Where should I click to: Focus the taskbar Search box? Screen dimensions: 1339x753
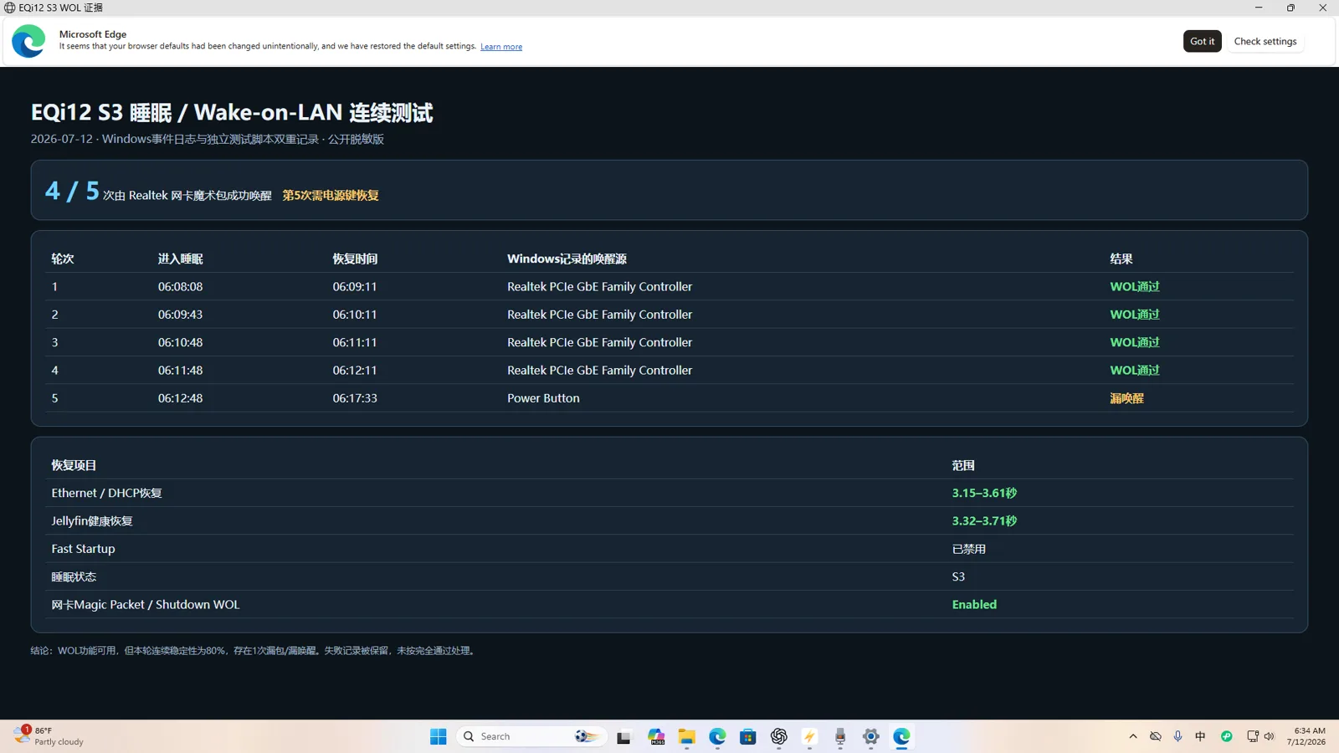pos(531,736)
